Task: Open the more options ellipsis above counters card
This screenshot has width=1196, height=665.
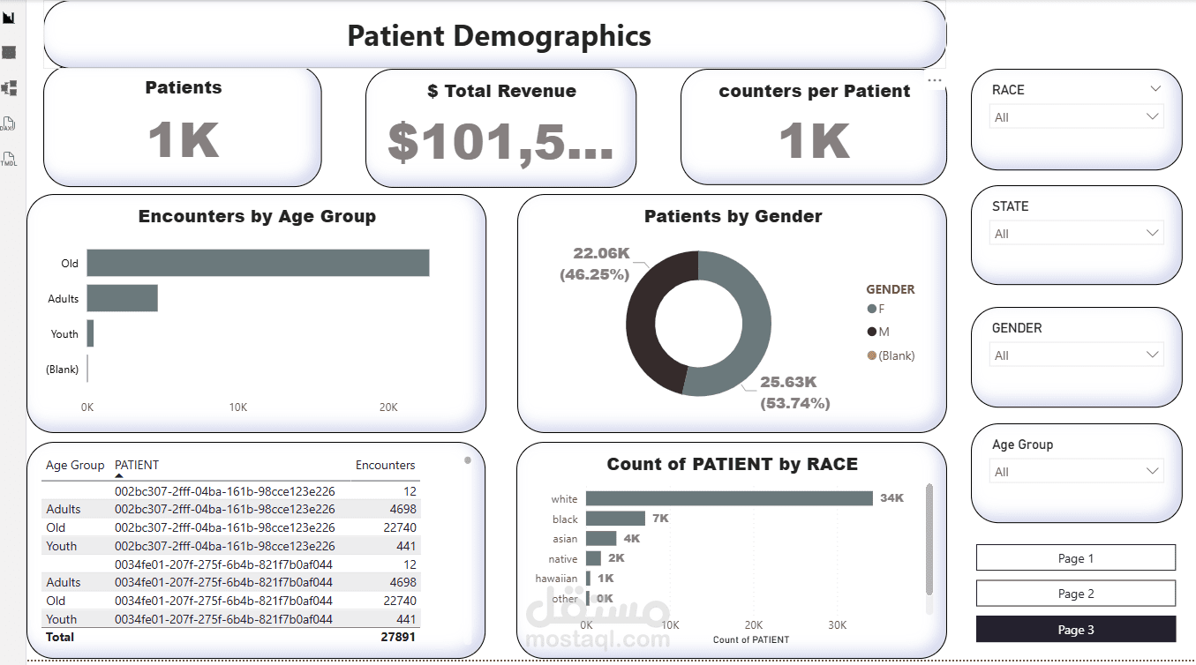Action: point(935,80)
